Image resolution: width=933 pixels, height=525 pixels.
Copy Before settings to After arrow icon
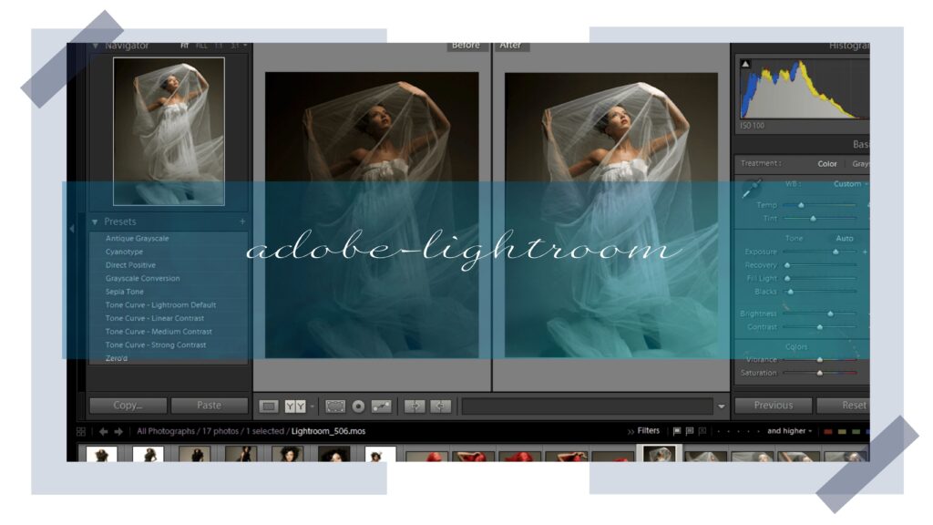[415, 406]
